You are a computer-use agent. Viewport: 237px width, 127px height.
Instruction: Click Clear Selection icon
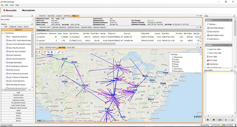pos(208,32)
